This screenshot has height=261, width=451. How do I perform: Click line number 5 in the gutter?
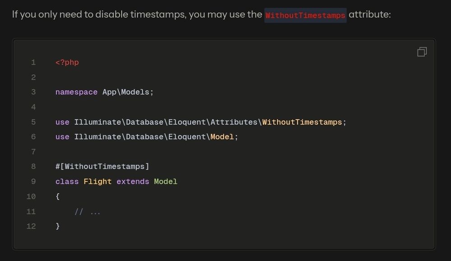(33, 122)
